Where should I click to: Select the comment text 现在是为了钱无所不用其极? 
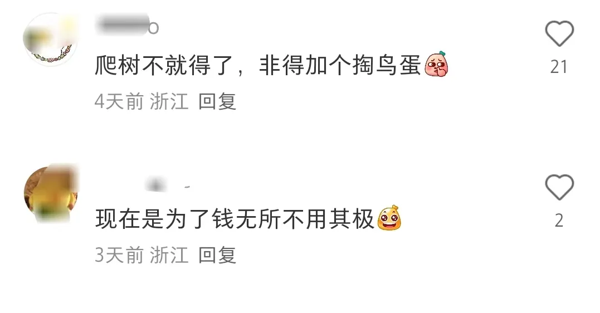point(235,219)
